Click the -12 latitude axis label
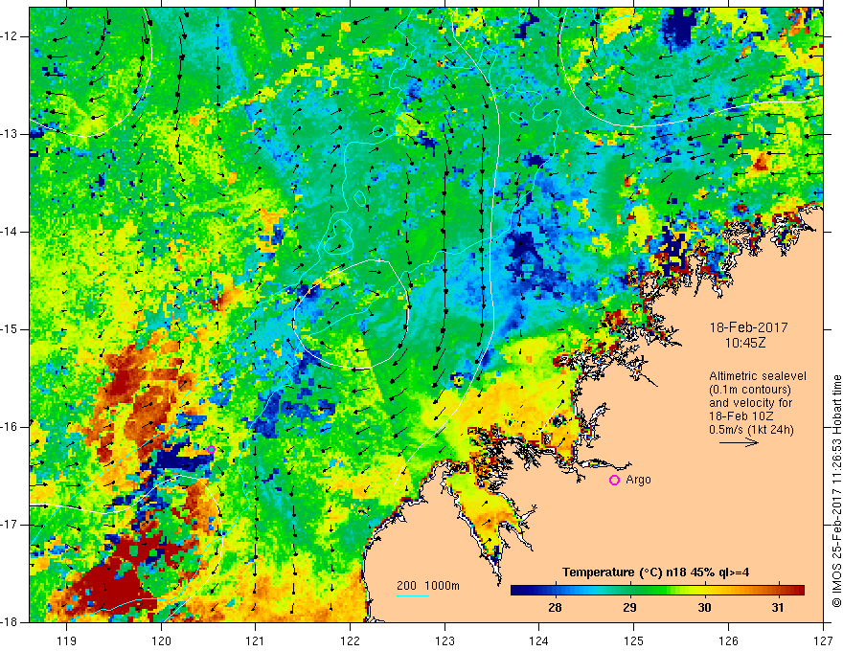Viewport: 843px width, 651px height. click(11, 36)
